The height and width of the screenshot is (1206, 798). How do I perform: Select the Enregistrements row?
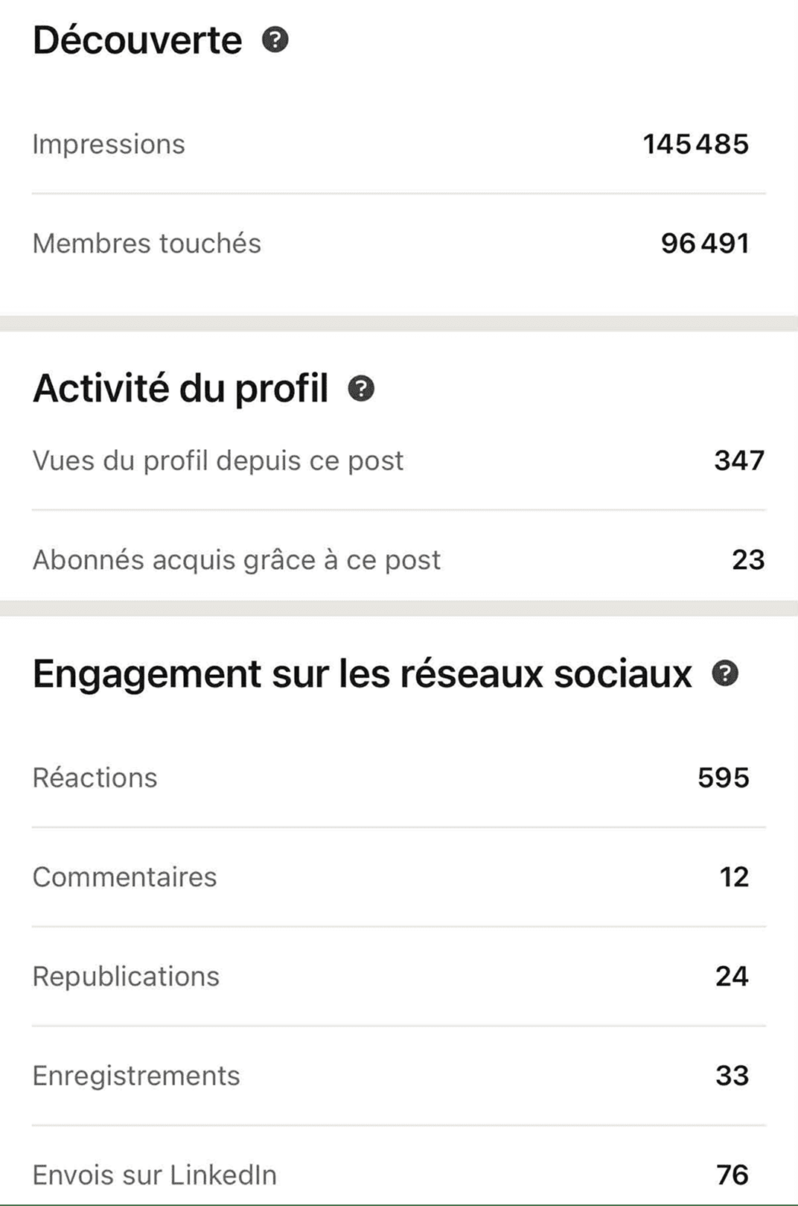tap(399, 1076)
